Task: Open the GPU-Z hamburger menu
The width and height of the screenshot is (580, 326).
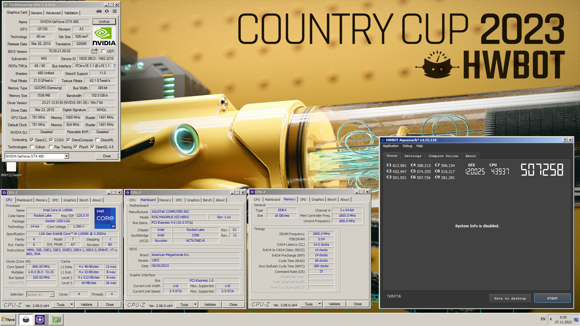Action: [x=114, y=11]
